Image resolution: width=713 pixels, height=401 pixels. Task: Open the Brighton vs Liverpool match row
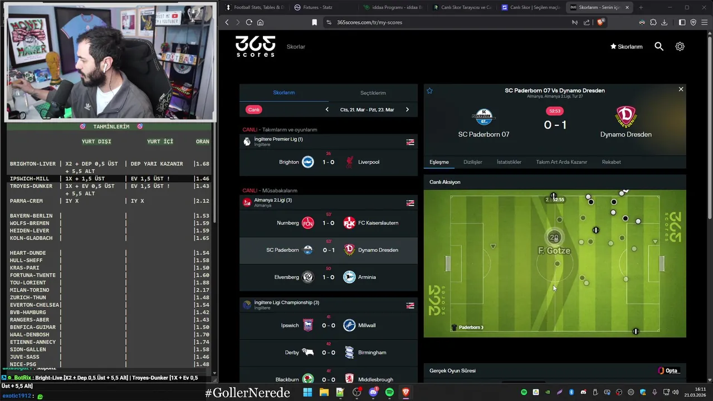point(329,162)
